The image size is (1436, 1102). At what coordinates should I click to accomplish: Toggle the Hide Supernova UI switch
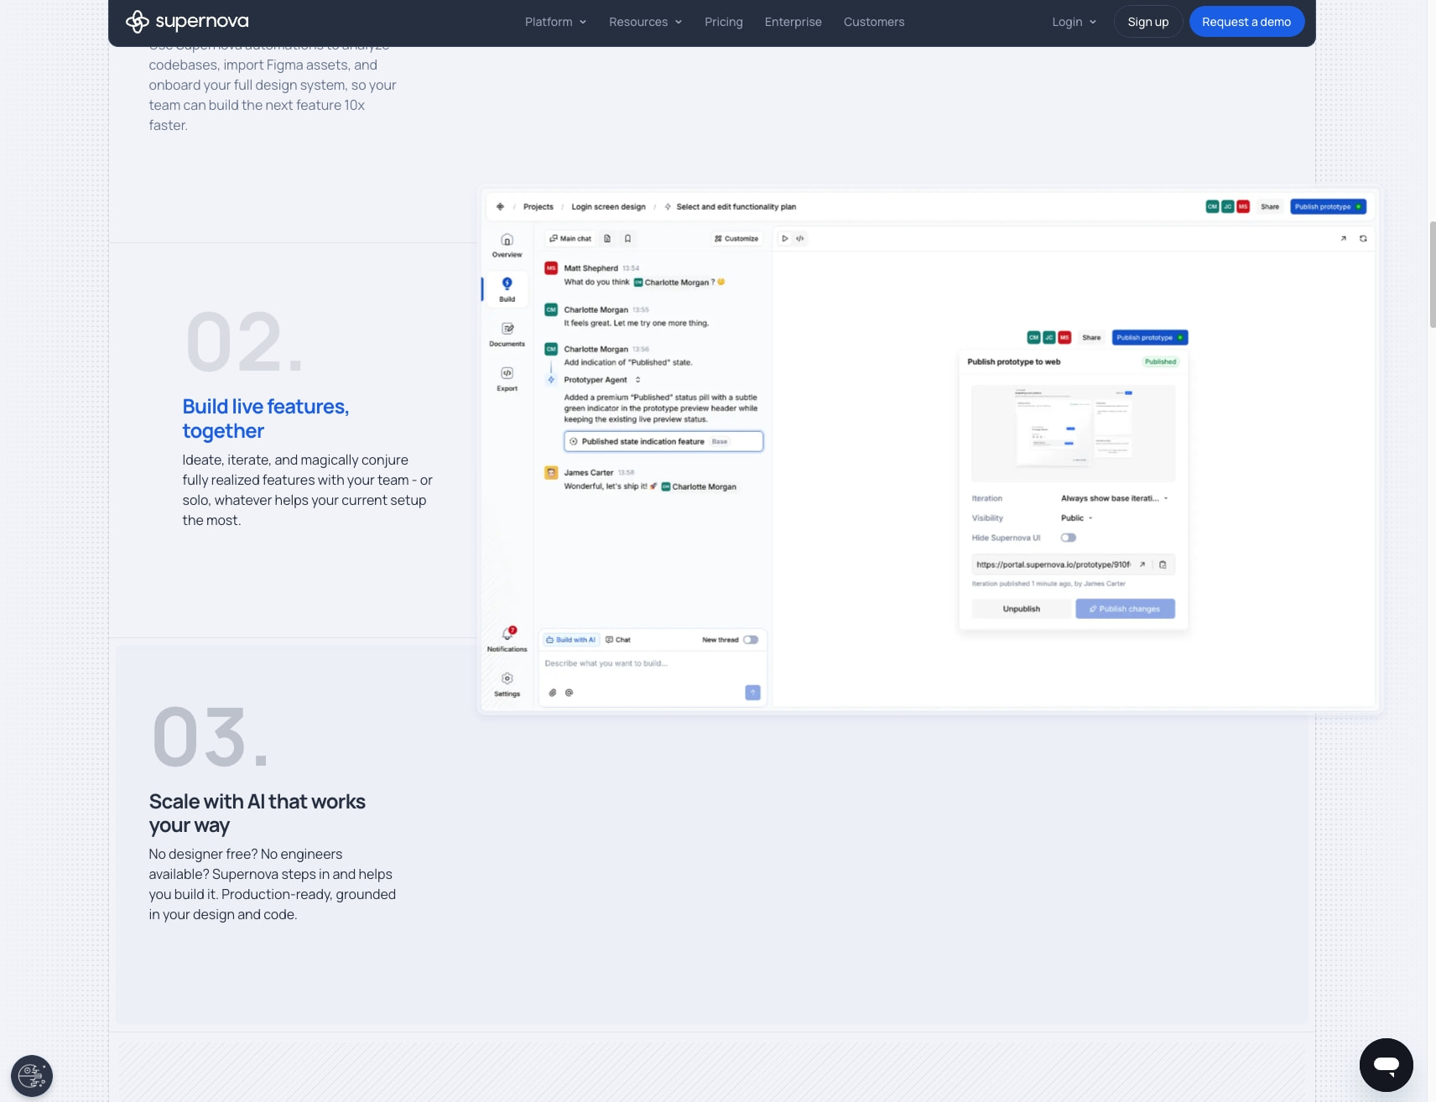click(1068, 538)
